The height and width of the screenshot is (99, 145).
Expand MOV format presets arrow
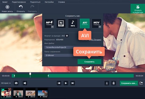[x=100, y=27]
